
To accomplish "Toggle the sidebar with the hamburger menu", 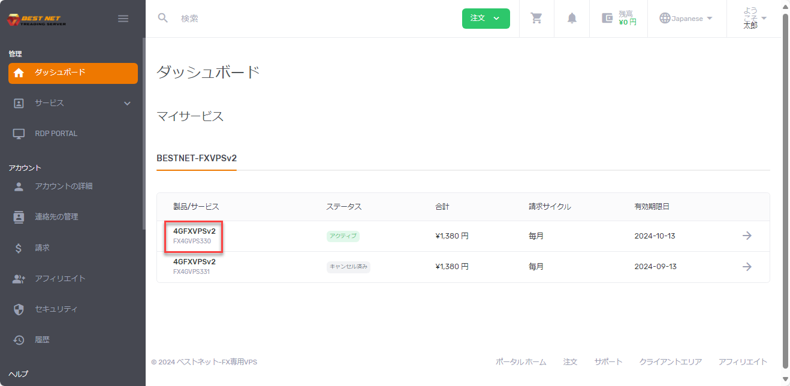I will [x=123, y=19].
